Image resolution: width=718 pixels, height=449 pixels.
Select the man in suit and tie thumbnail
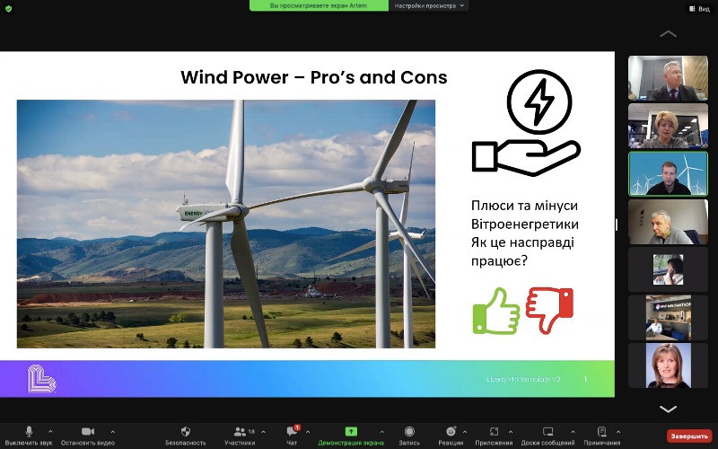pyautogui.click(x=668, y=78)
